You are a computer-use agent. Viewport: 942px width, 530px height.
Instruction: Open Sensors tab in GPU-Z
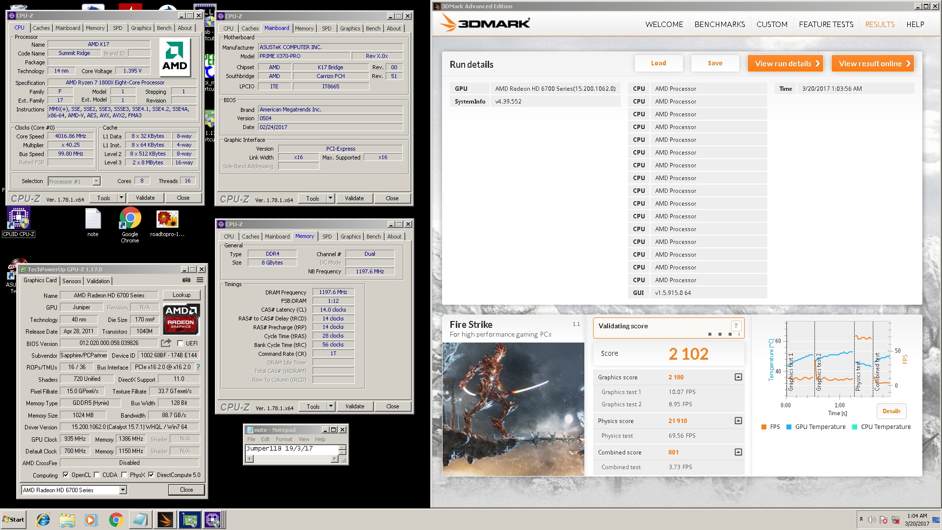click(x=72, y=281)
